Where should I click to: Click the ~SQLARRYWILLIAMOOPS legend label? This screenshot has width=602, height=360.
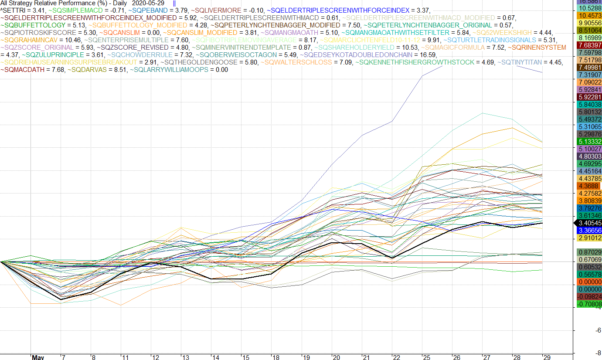[170, 69]
